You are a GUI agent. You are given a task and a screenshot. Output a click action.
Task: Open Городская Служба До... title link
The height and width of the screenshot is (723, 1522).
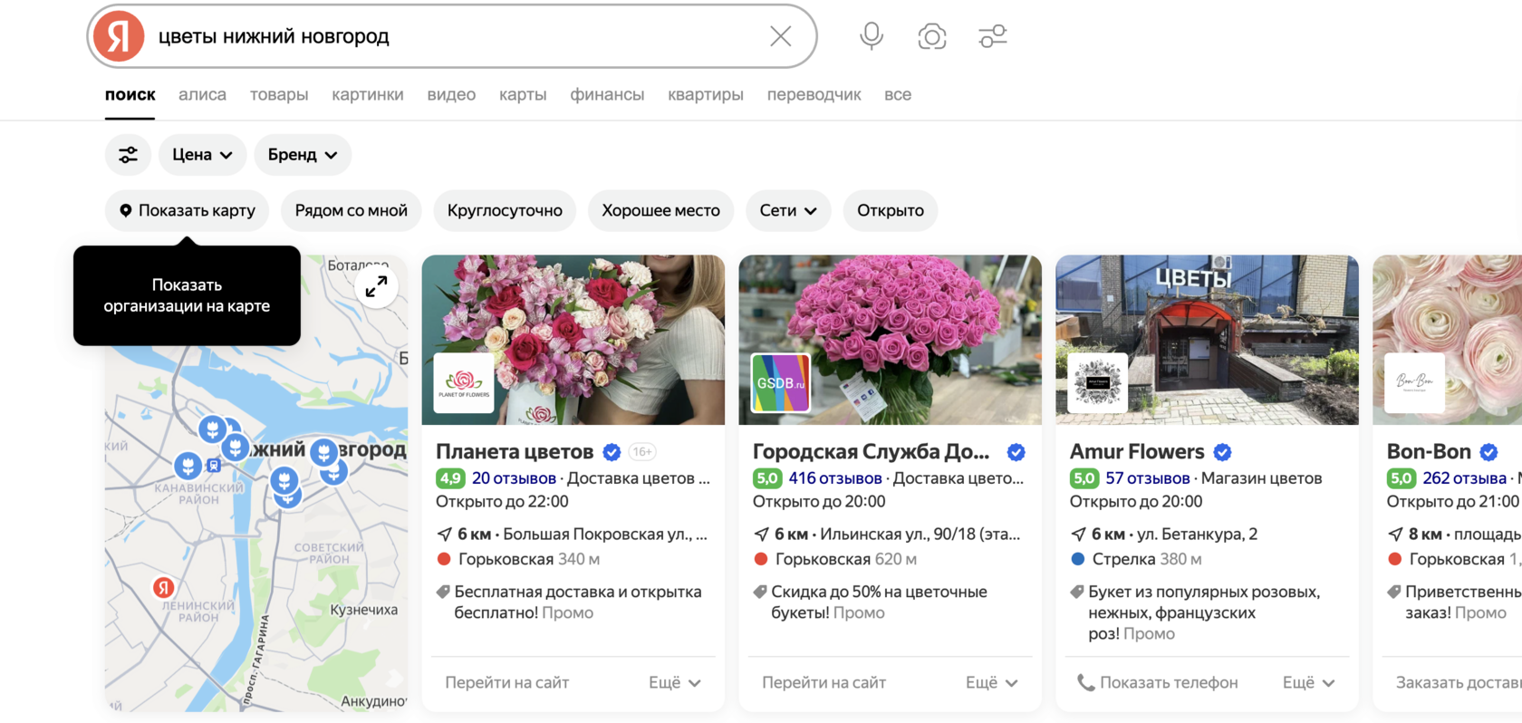point(871,451)
